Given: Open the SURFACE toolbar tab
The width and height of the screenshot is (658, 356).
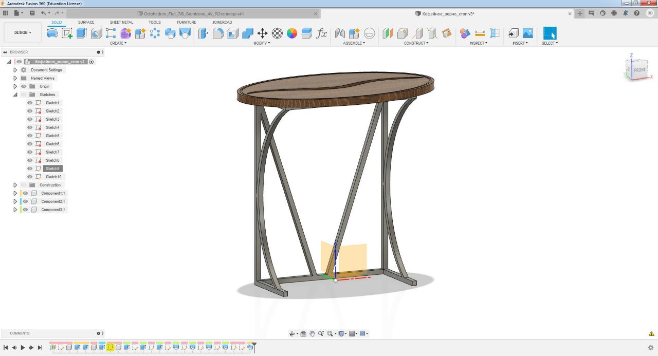Looking at the screenshot, I should pyautogui.click(x=86, y=22).
